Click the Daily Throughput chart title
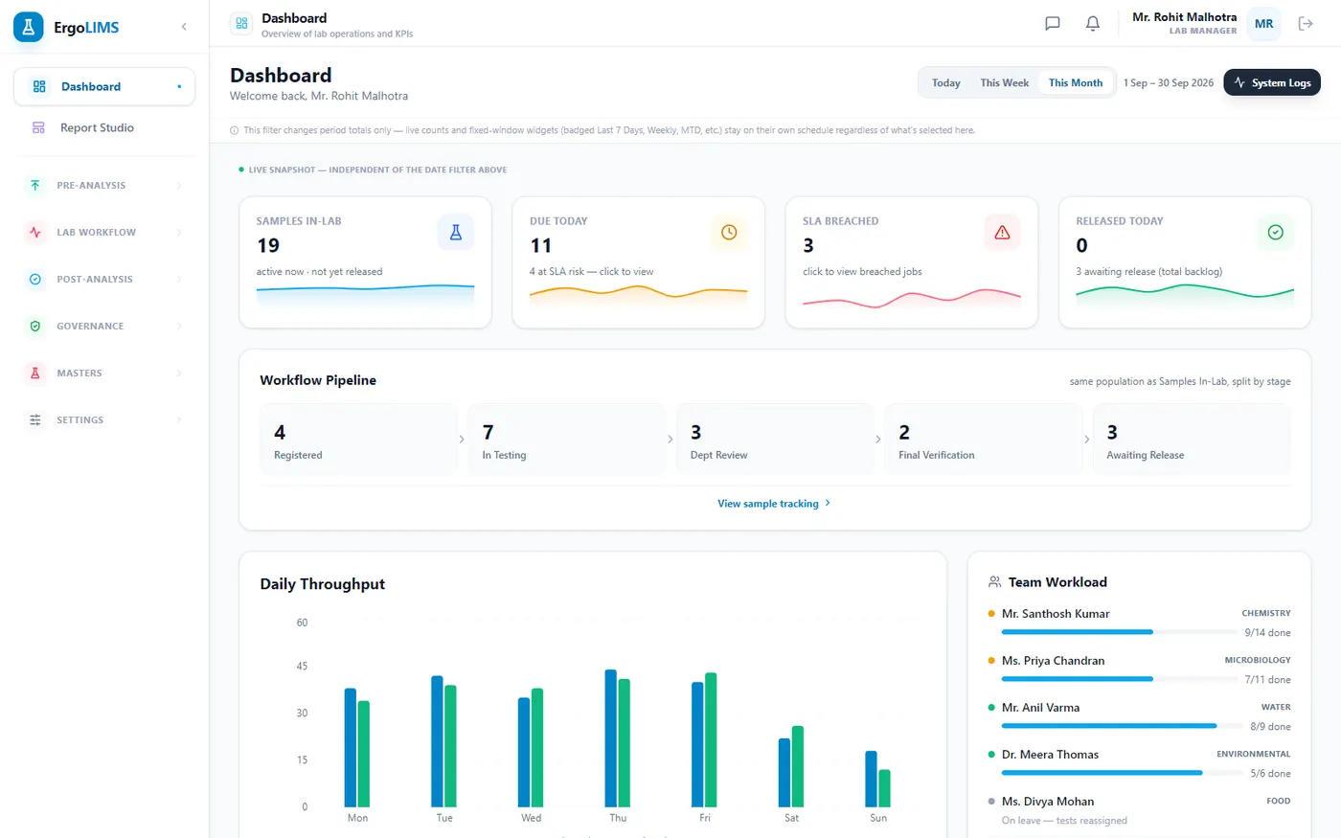Viewport: 1341px width, 838px height. point(323,584)
